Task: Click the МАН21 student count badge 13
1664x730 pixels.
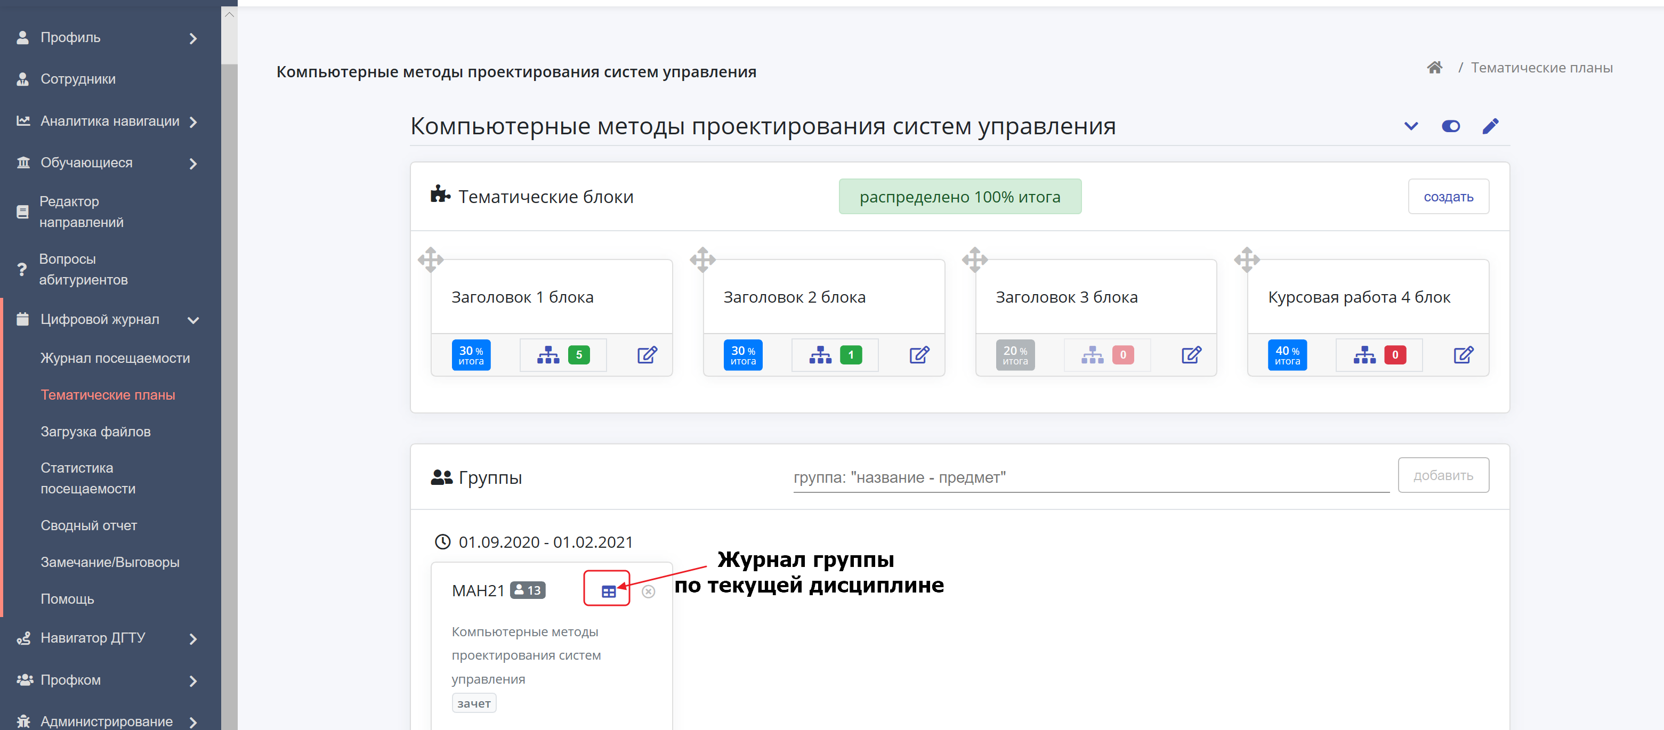Action: [x=527, y=590]
